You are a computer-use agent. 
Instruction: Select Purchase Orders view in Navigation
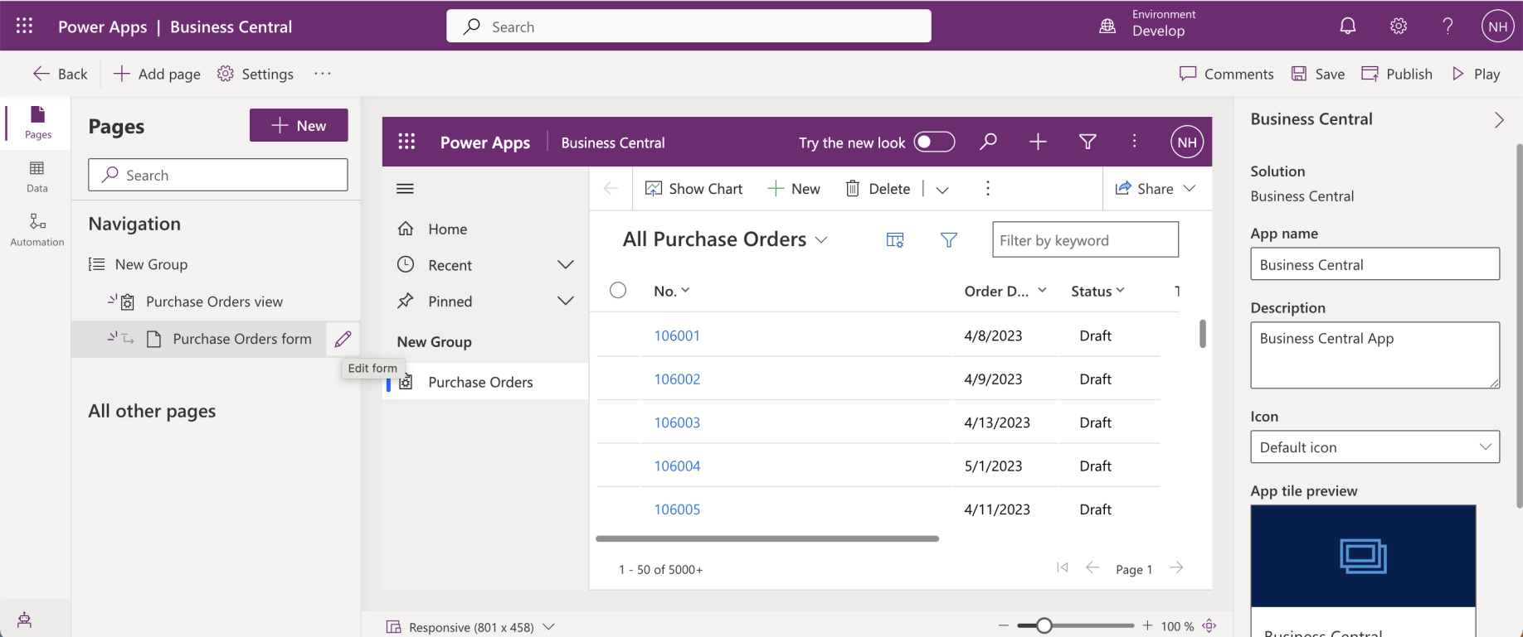pyautogui.click(x=214, y=302)
